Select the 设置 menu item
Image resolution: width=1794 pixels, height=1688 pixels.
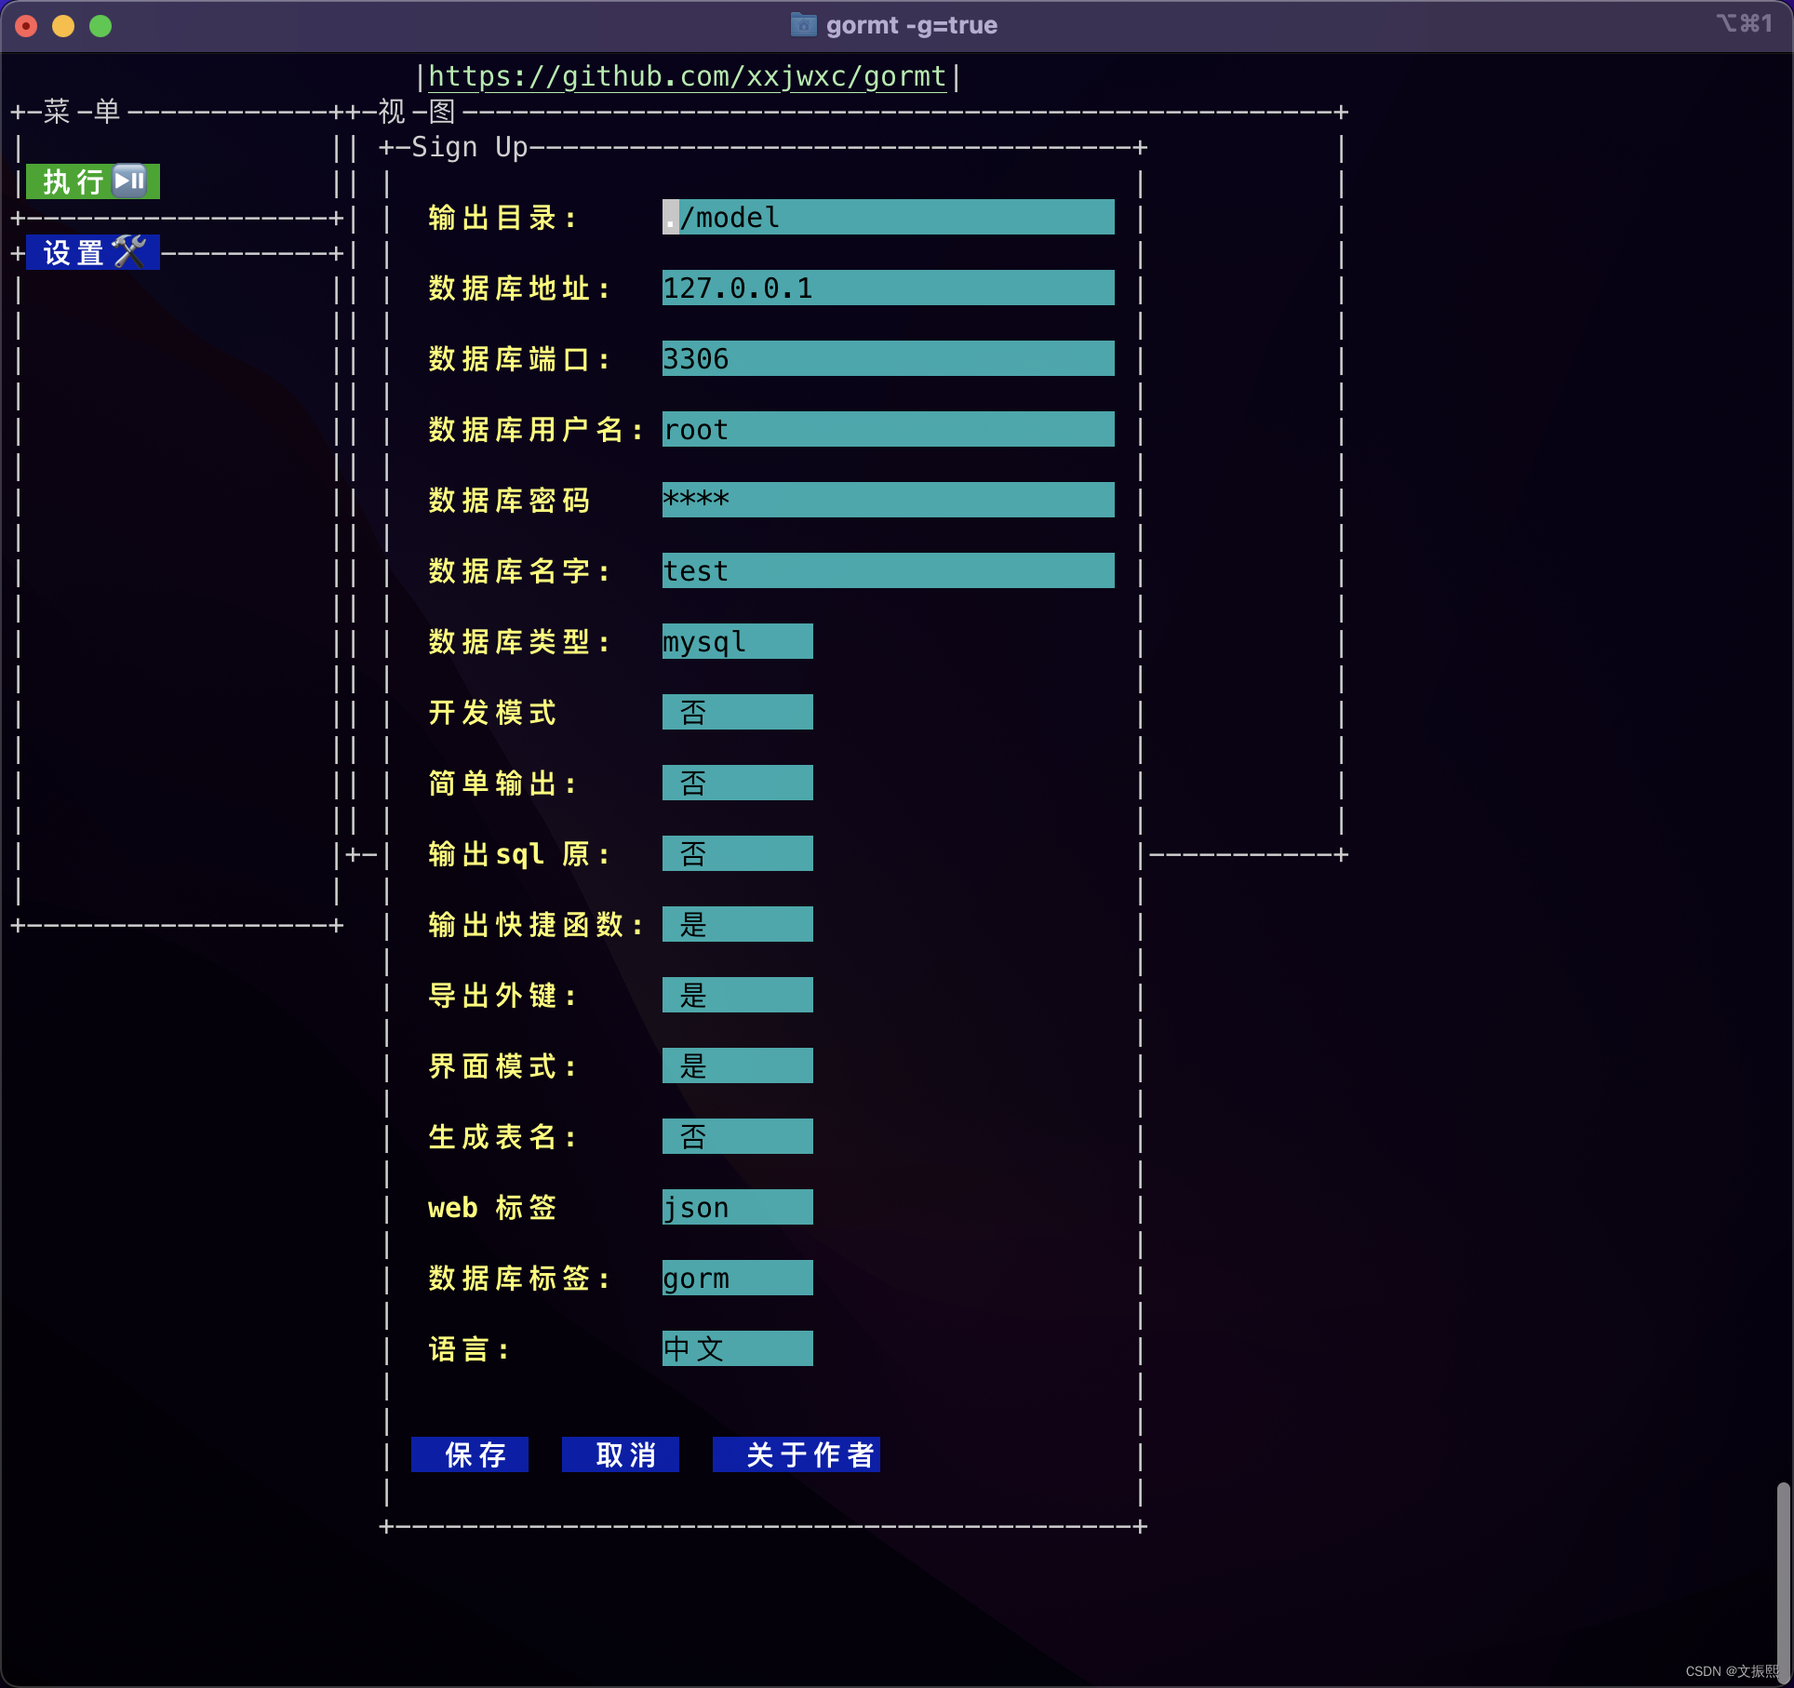pyautogui.click(x=73, y=252)
